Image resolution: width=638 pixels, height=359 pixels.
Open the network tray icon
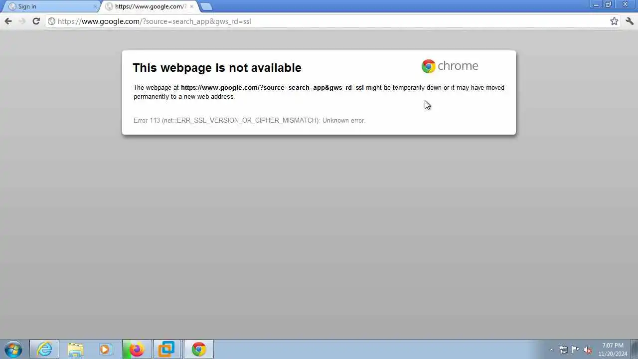(563, 350)
